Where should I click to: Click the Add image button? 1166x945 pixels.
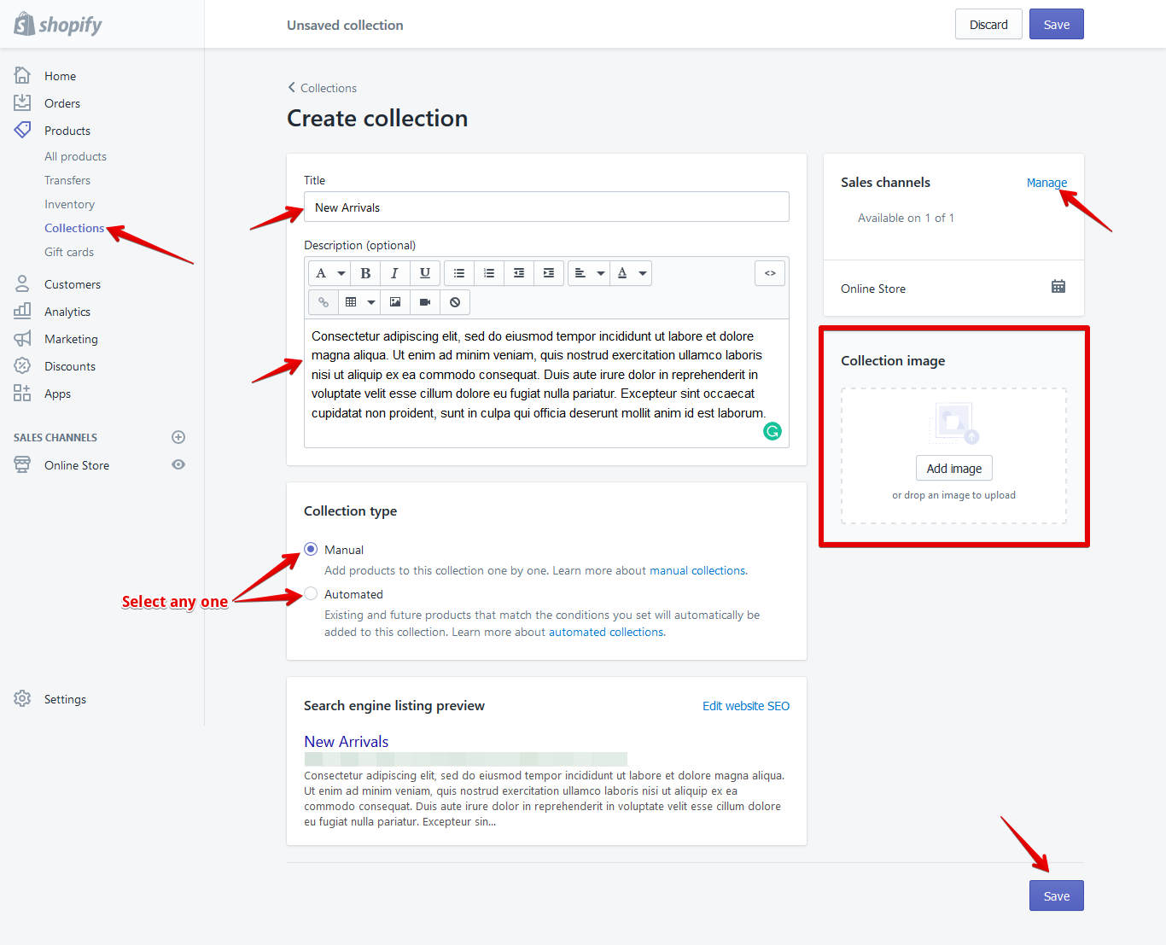click(x=953, y=469)
